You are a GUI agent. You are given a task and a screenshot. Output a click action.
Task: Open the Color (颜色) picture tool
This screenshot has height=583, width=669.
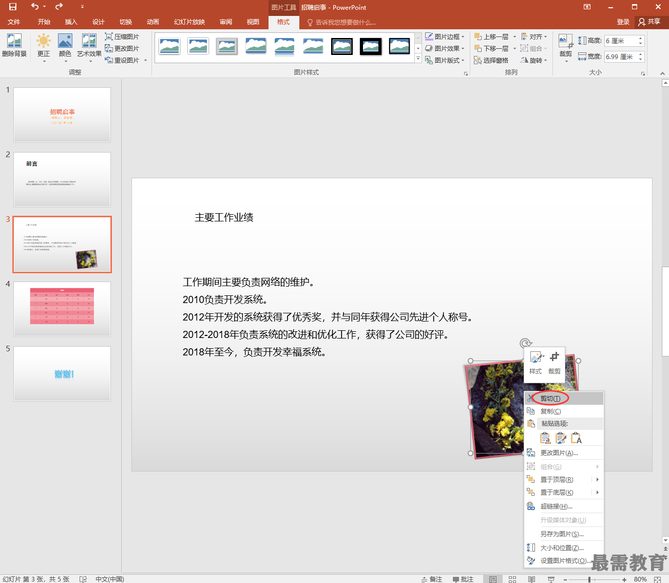pos(65,47)
